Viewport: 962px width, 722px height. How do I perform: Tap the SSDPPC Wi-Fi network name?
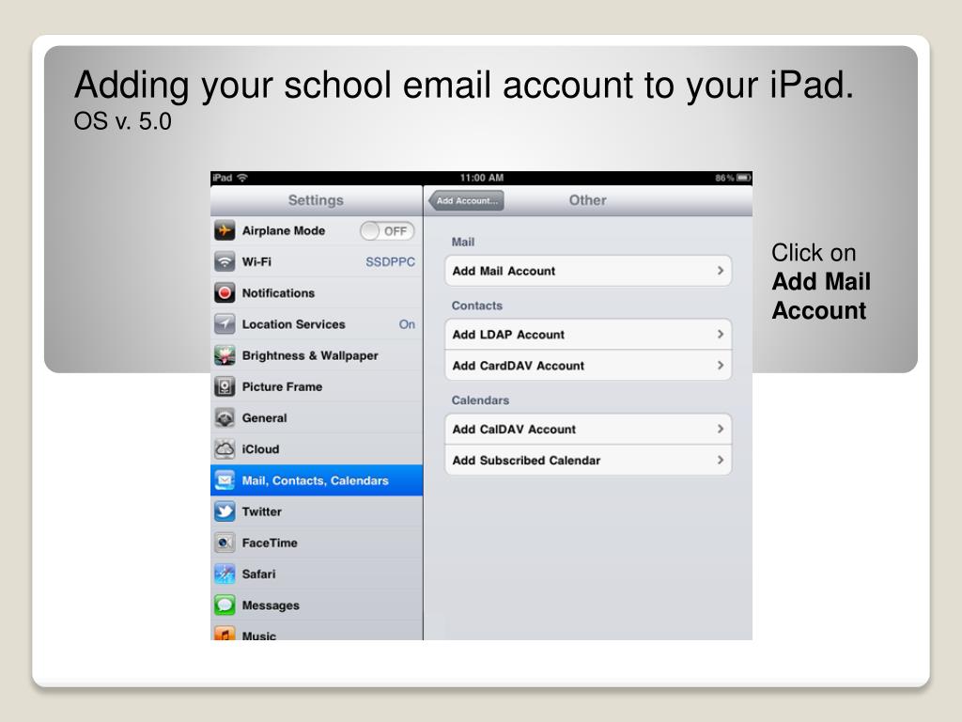click(x=390, y=262)
